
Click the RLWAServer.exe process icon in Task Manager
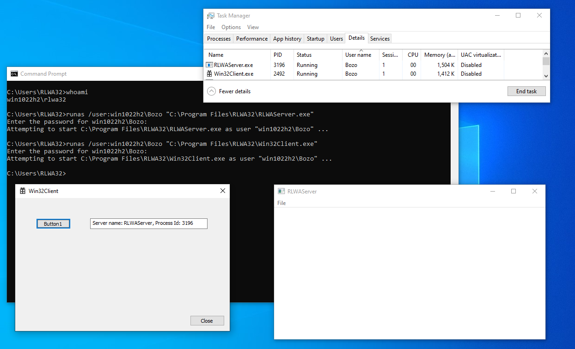[x=209, y=65]
